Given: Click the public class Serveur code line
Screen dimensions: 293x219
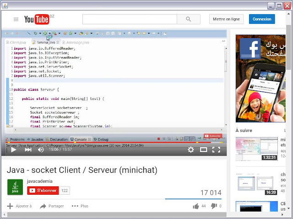Looking at the screenshot, I should coord(36,90).
